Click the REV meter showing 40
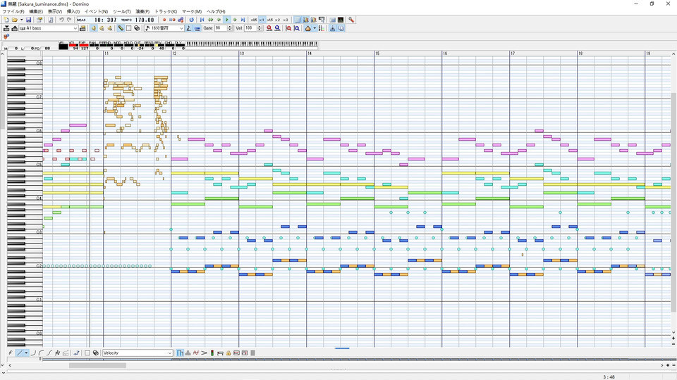Viewport: 677px width, 380px height. (x=159, y=46)
